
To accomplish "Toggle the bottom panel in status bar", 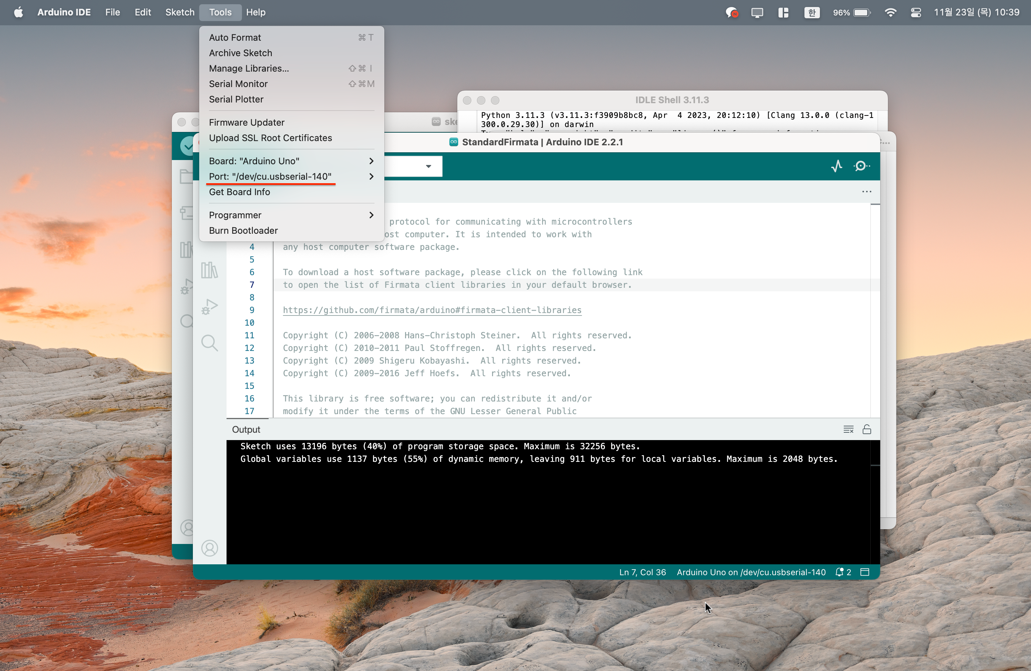I will click(865, 572).
